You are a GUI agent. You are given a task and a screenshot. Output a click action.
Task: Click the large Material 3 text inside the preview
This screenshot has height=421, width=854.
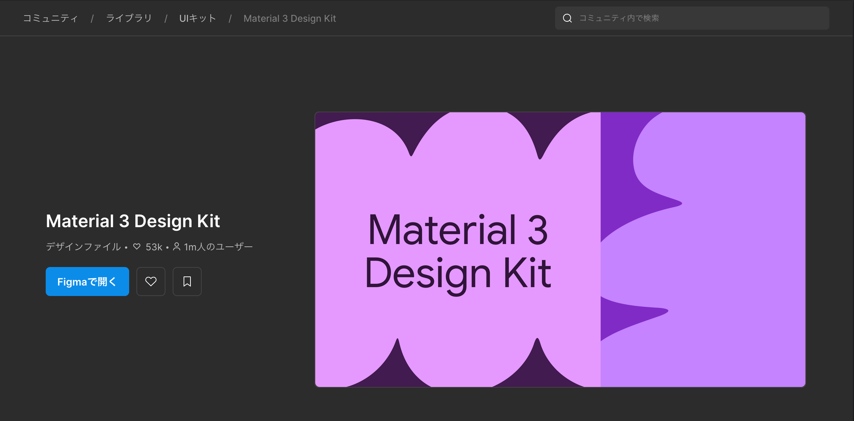[458, 230]
